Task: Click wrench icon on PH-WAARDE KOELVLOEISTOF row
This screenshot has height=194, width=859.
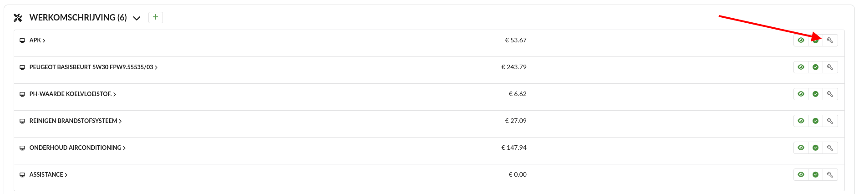Action: point(830,94)
